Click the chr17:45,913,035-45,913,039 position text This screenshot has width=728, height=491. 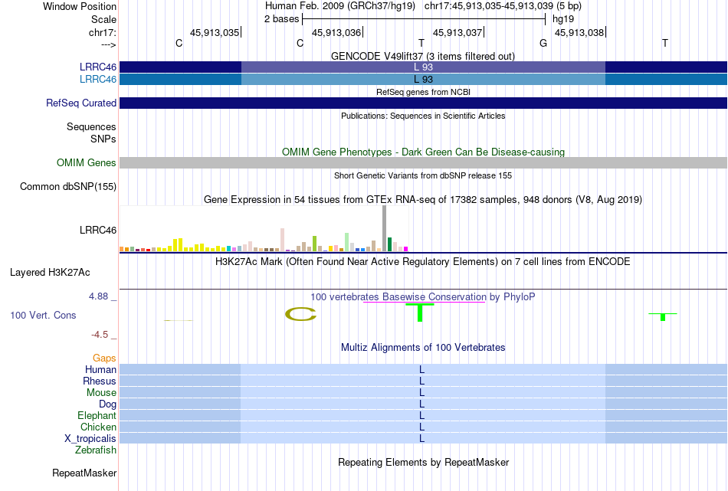click(x=503, y=6)
